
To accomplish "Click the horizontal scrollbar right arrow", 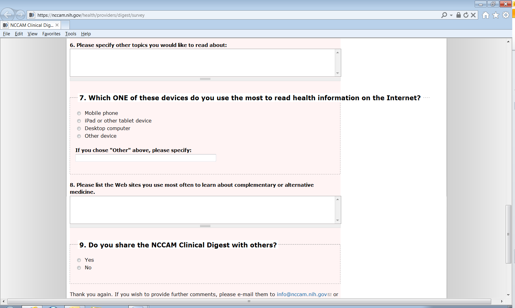I will tap(502, 301).
